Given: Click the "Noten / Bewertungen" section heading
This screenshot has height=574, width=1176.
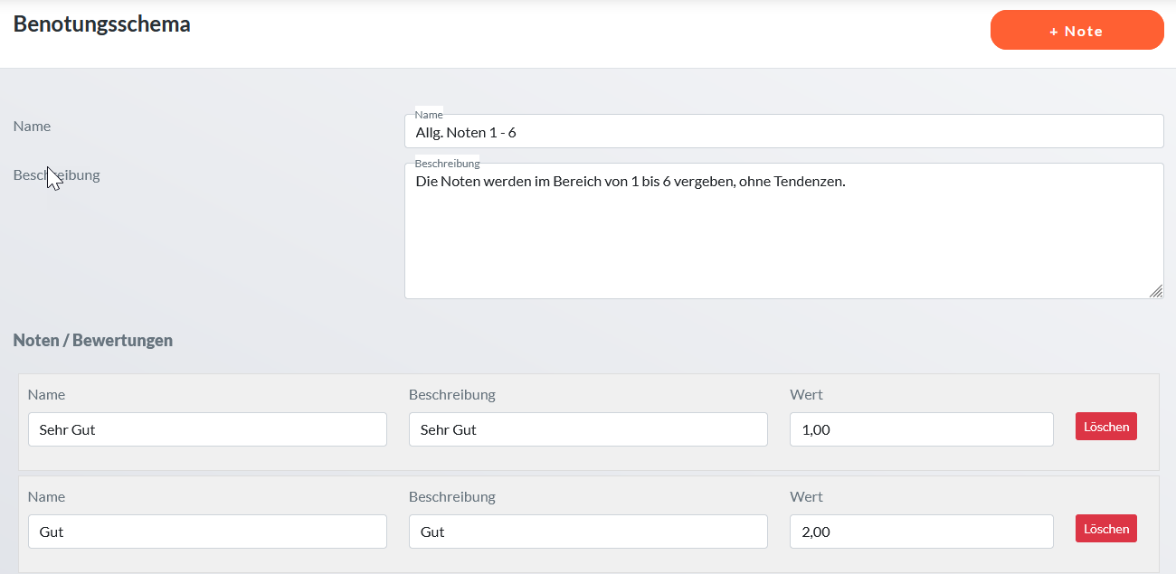Looking at the screenshot, I should (92, 341).
